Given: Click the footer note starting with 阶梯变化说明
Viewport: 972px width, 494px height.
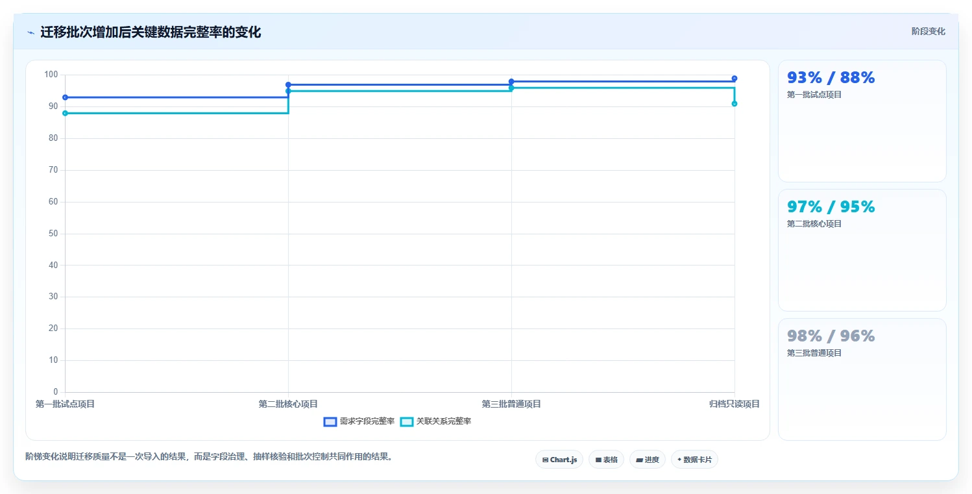Looking at the screenshot, I should [x=210, y=456].
